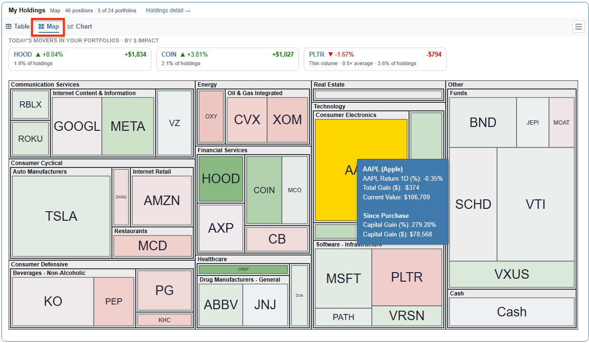Viewport: 589px width, 343px height.
Task: Click the COIN treemap tile
Action: click(x=264, y=190)
